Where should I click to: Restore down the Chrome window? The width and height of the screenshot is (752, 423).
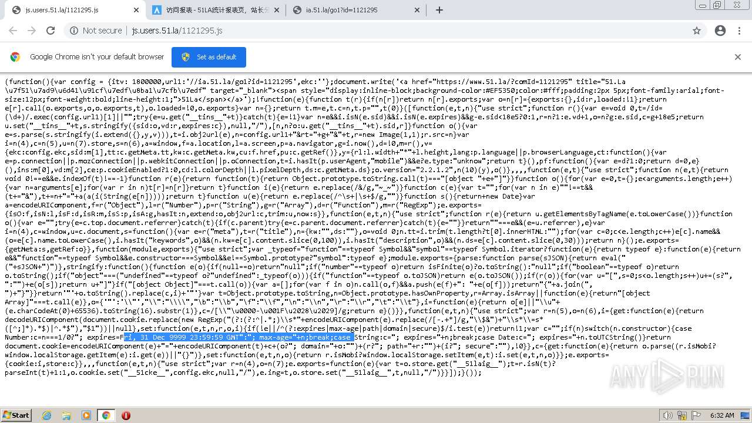click(717, 5)
